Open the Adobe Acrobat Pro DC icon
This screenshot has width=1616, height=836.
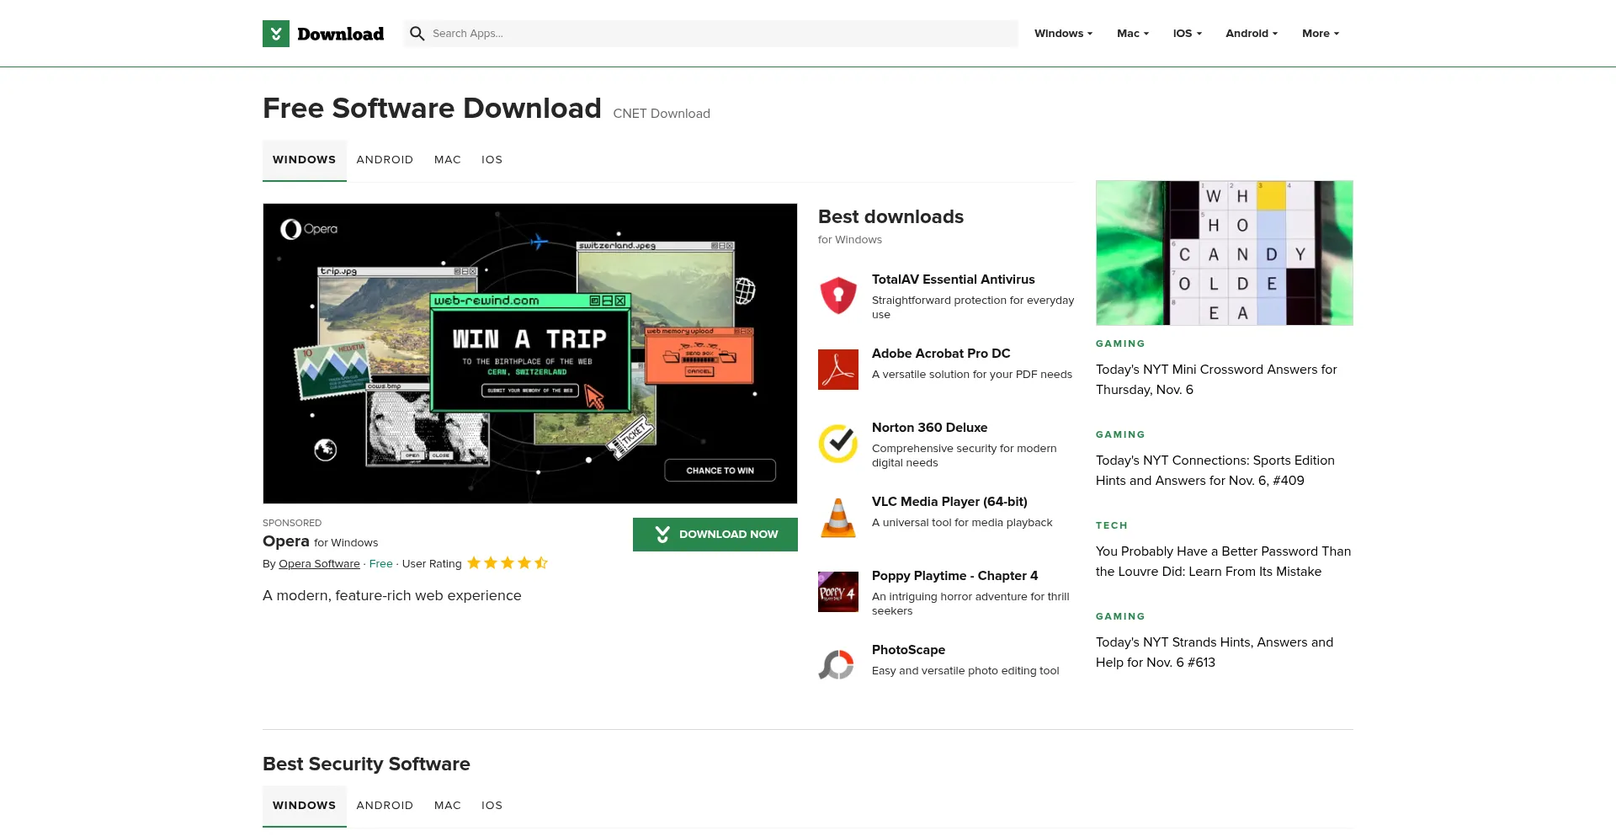coord(838,370)
